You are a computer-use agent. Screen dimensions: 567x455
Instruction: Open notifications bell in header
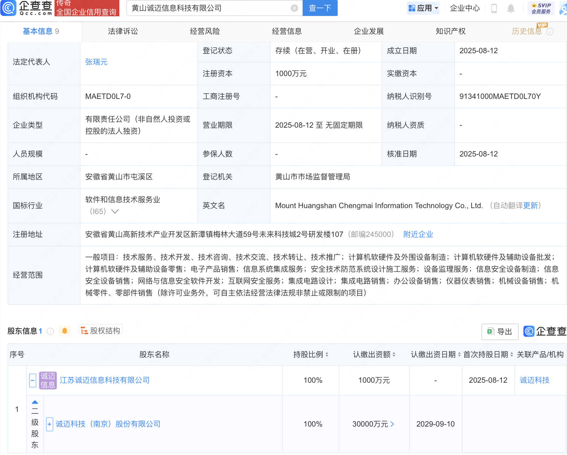tap(511, 8)
